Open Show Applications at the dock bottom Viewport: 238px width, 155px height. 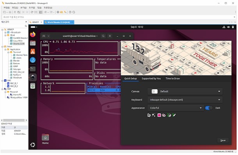[x=33, y=145]
